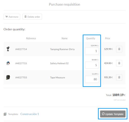Image resolution: width=129 pixels, height=122 pixels.
Task: Select the Tape Measure product image
Action: click(x=8, y=77)
